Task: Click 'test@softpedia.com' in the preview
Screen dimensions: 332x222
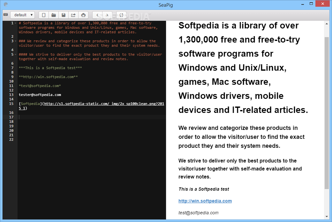Action: tap(198, 213)
